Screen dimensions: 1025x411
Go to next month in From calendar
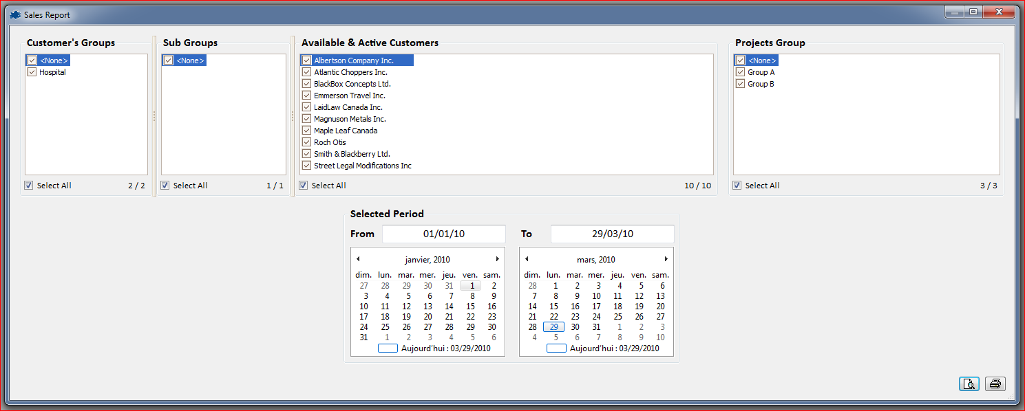[498, 259]
